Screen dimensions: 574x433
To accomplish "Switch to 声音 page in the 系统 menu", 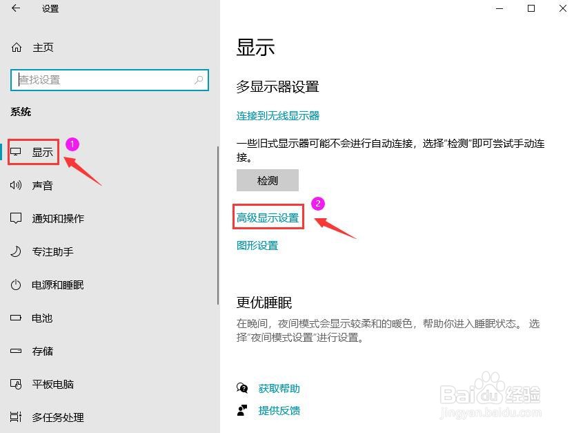I will coord(43,185).
